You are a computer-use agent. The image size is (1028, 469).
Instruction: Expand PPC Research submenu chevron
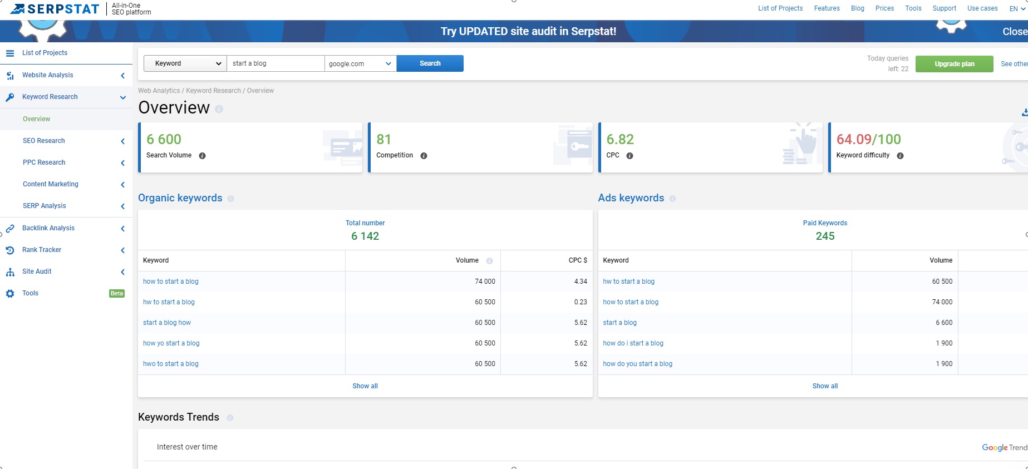tap(123, 163)
